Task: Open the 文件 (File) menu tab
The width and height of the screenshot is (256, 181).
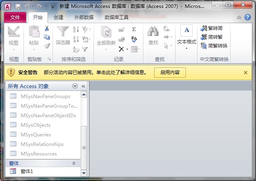Action: 15,17
